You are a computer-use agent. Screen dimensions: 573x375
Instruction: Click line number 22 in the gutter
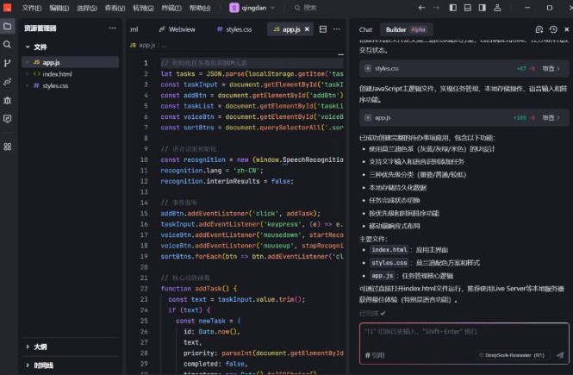coord(144,289)
